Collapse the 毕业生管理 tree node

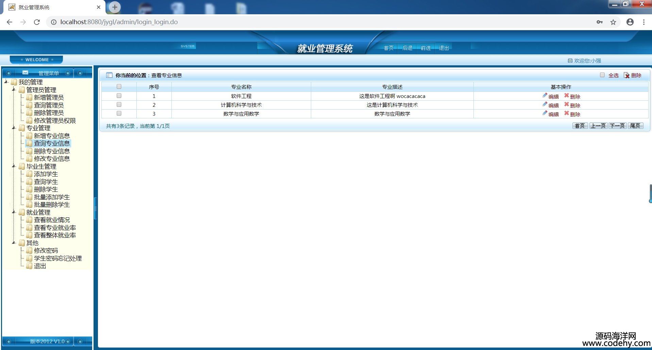14,166
